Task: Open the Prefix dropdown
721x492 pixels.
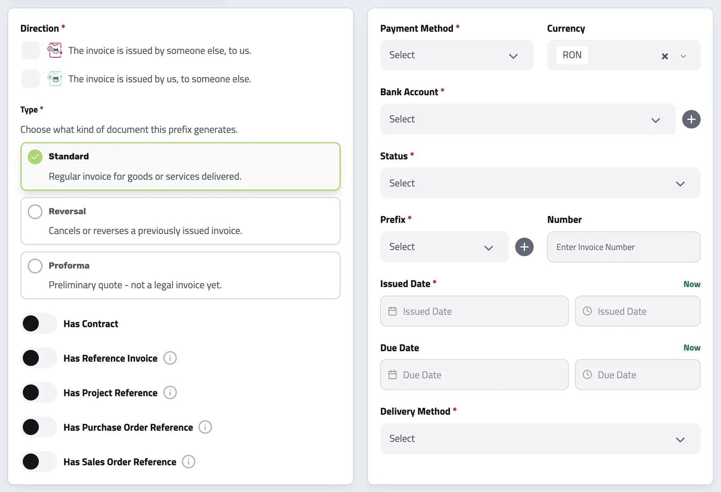Action: pyautogui.click(x=444, y=247)
